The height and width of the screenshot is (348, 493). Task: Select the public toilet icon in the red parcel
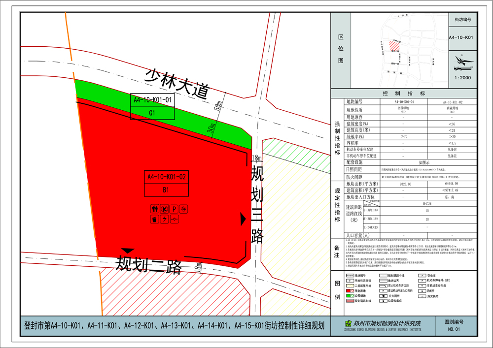155,209
